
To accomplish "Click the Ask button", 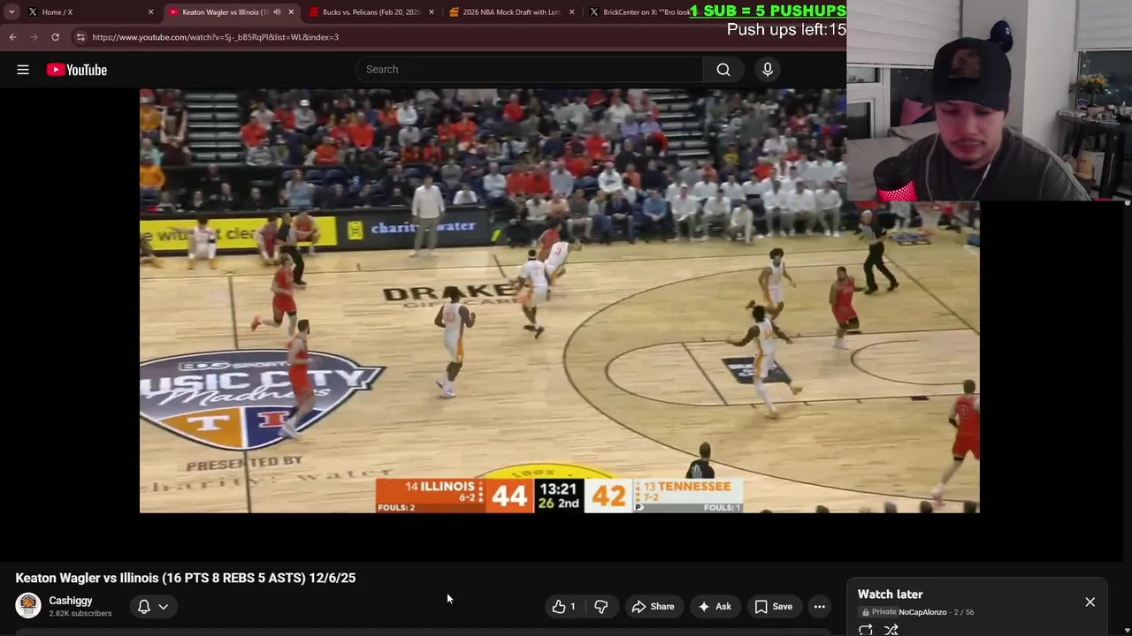I will pos(715,606).
